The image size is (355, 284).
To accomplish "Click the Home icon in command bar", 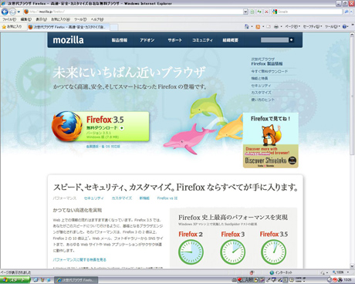I will tap(247, 26).
